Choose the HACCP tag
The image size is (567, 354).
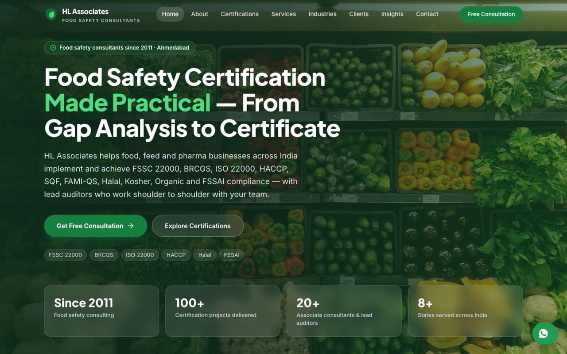[x=176, y=255]
